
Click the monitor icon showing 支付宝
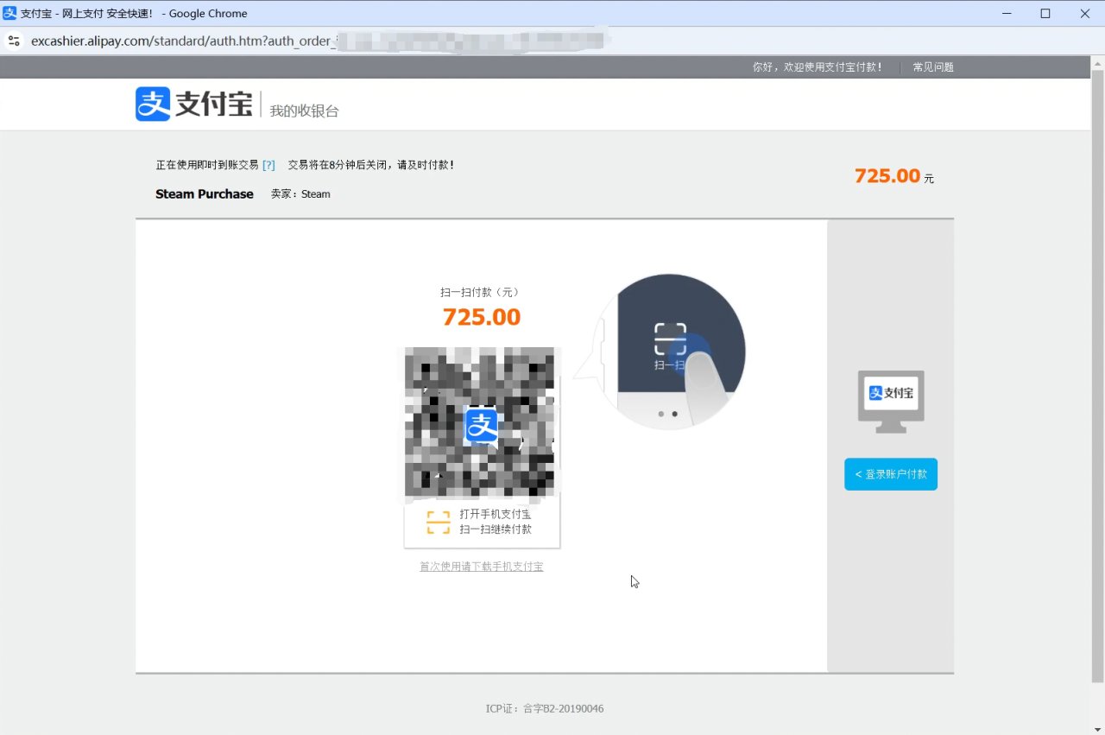click(891, 402)
